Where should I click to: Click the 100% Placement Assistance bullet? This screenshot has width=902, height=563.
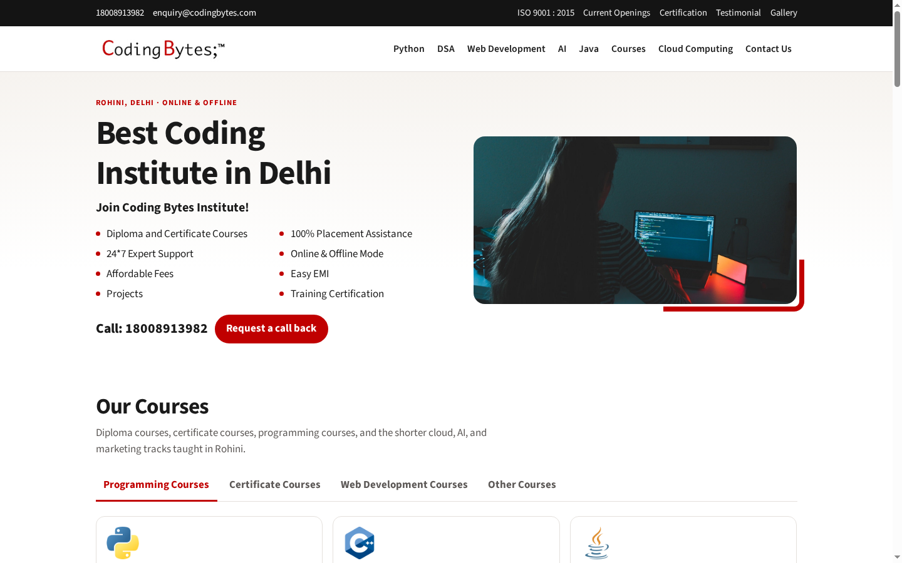[x=351, y=234]
